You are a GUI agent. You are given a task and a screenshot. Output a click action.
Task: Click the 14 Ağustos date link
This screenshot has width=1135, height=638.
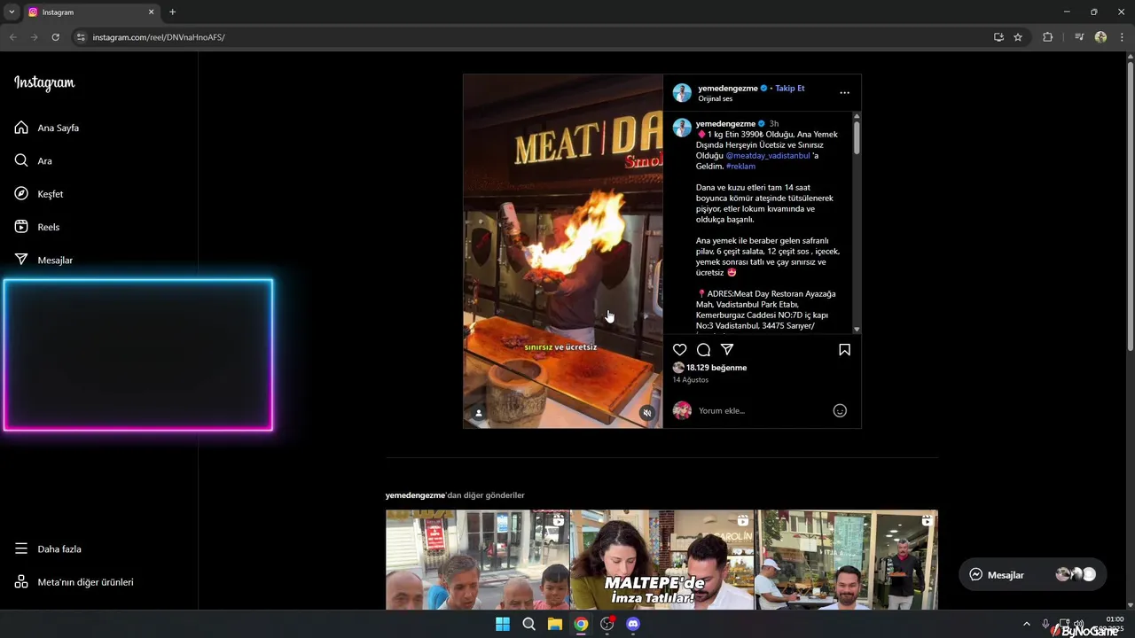pyautogui.click(x=691, y=380)
